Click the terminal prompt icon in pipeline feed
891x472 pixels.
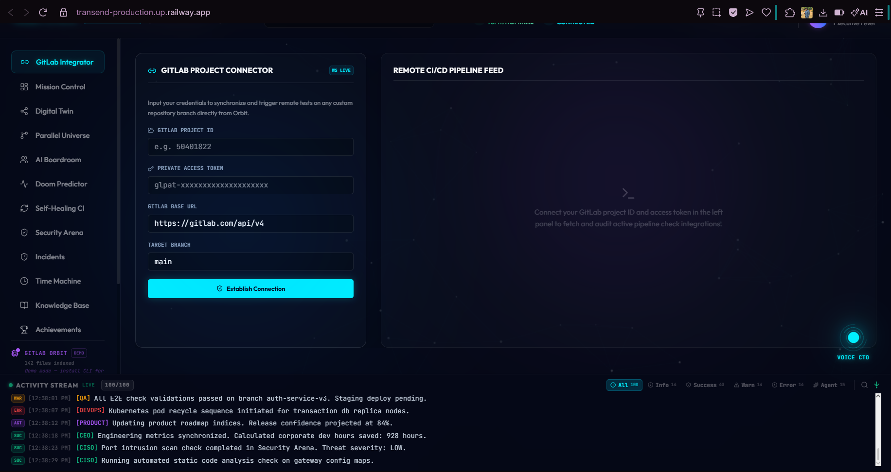[x=628, y=193]
